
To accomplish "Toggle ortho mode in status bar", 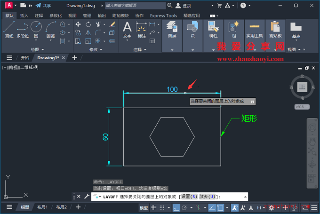I will tap(176, 208).
